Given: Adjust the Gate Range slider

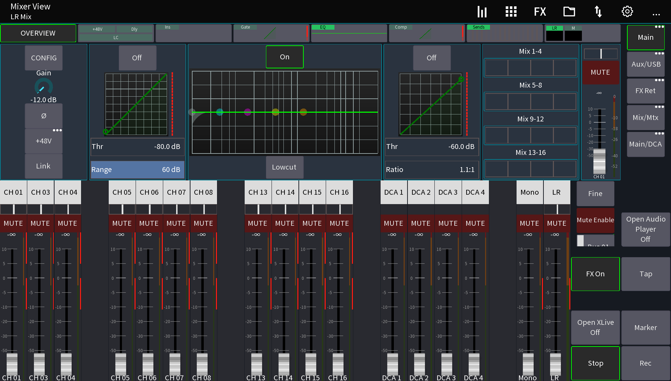Looking at the screenshot, I should (x=137, y=170).
